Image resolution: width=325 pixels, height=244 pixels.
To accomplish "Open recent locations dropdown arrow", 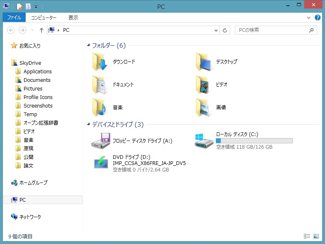I will [32, 30].
